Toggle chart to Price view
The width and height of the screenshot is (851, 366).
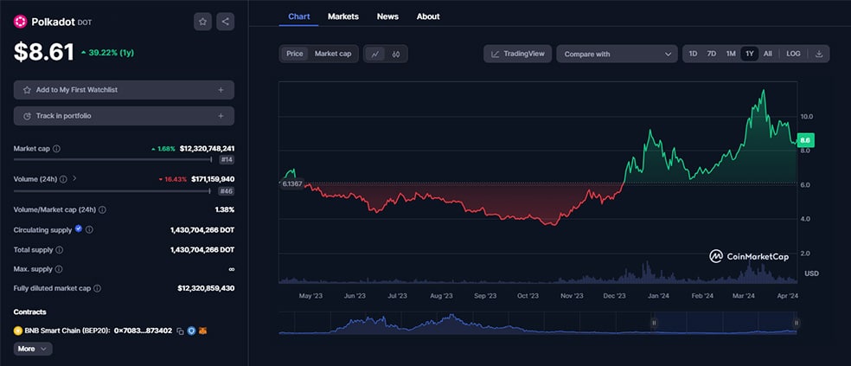click(x=295, y=54)
